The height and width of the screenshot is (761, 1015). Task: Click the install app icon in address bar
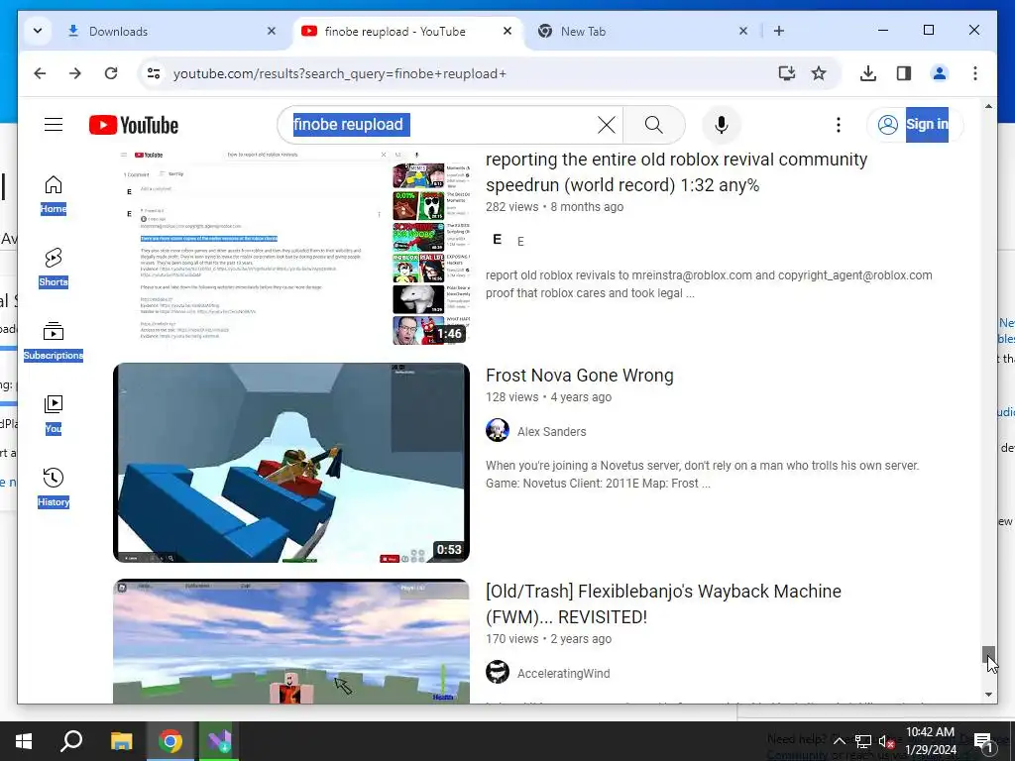(786, 73)
